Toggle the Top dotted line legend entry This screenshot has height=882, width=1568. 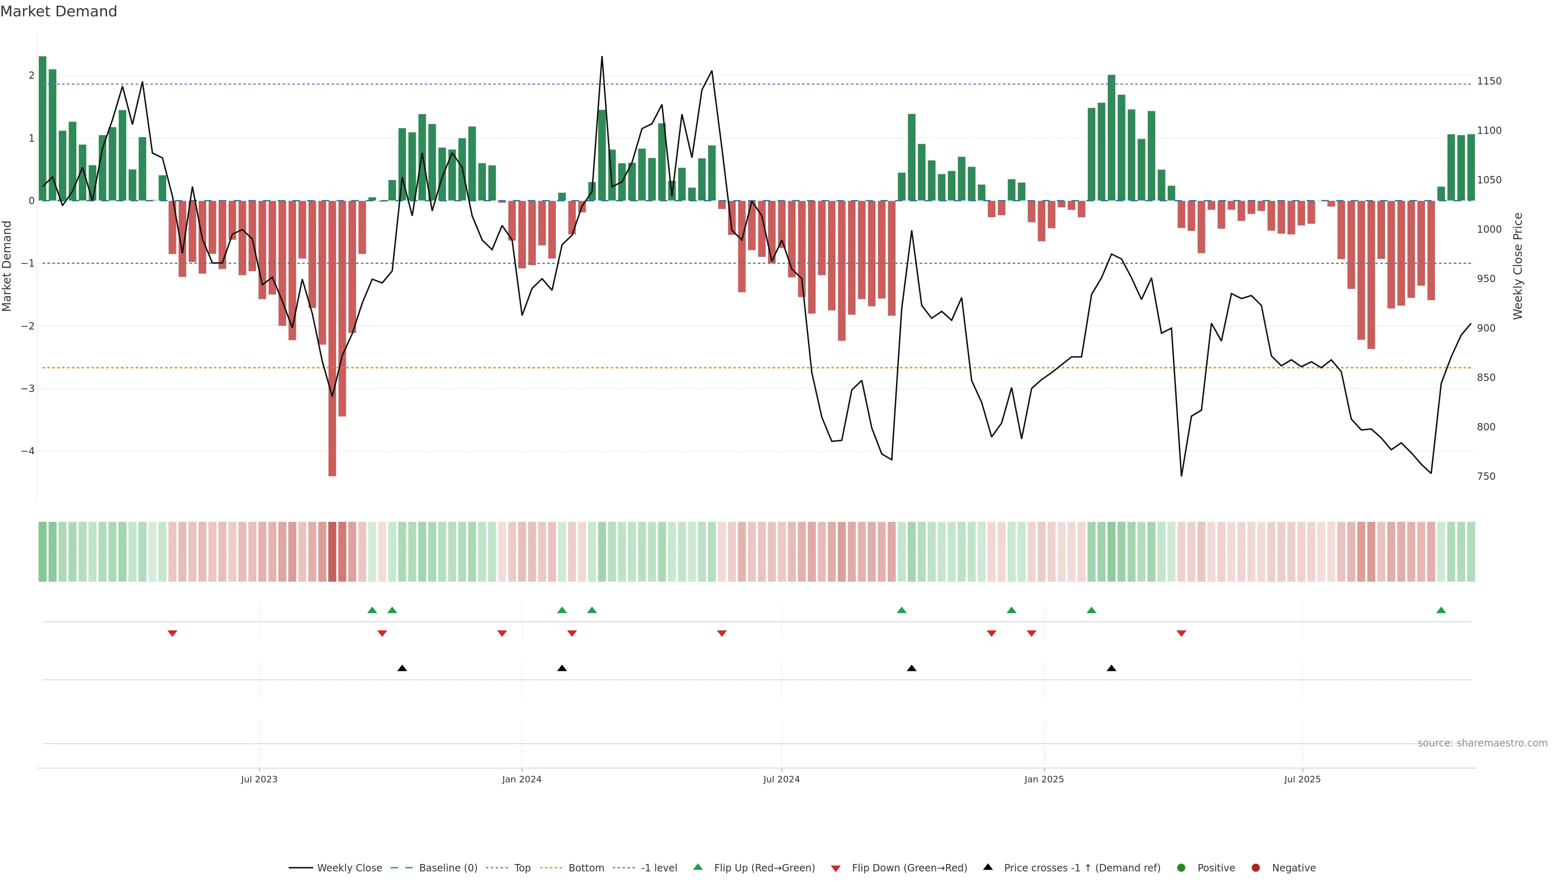tap(522, 868)
